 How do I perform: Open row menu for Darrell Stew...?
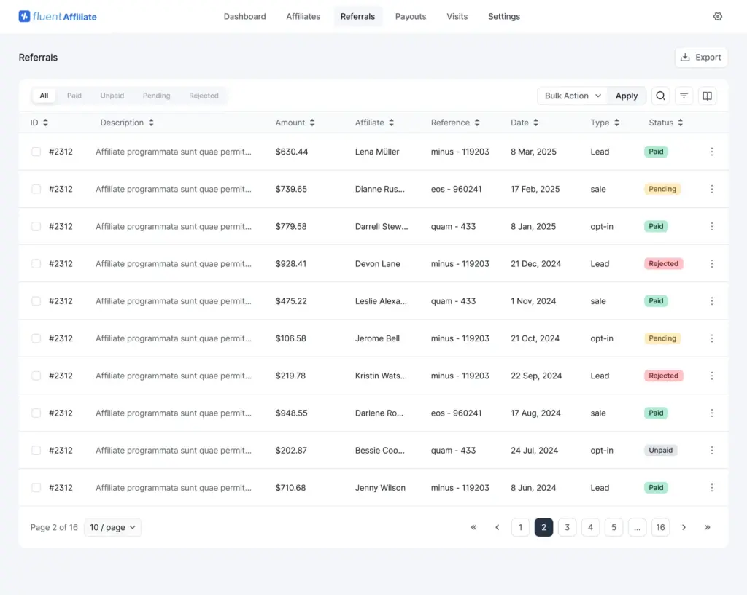pyautogui.click(x=712, y=227)
